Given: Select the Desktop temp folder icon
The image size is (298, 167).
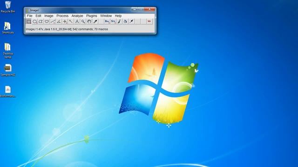Looking at the screenshot, I should (8, 51).
